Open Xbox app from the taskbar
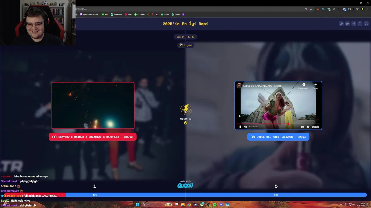The width and height of the screenshot is (371, 208). point(202,205)
